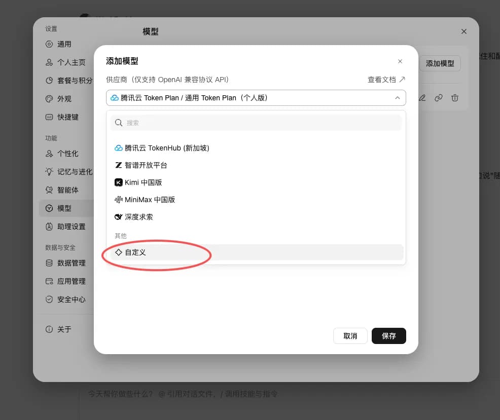Close the 添加模型 dialog

[400, 61]
